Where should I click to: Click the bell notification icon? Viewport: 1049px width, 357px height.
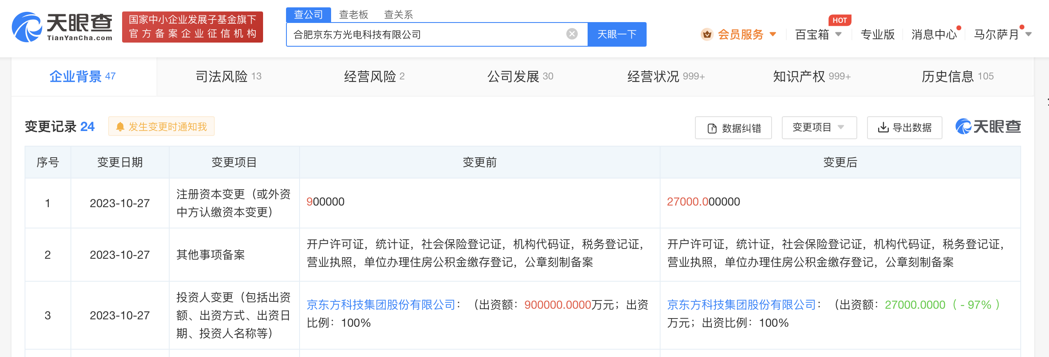tap(120, 127)
